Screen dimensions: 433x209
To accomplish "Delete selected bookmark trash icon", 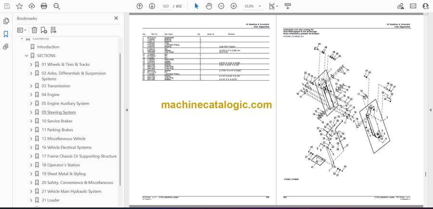I will coord(34,30).
